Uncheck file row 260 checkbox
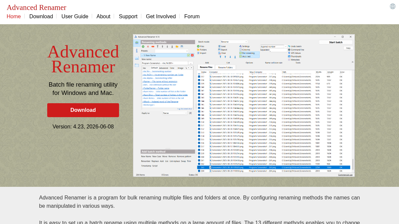 point(199,157)
